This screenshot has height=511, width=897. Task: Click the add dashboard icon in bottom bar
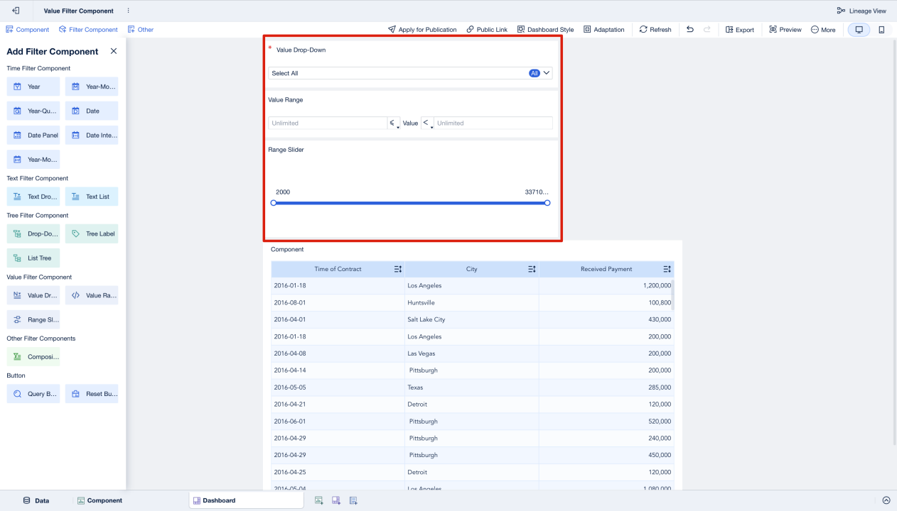click(x=336, y=500)
